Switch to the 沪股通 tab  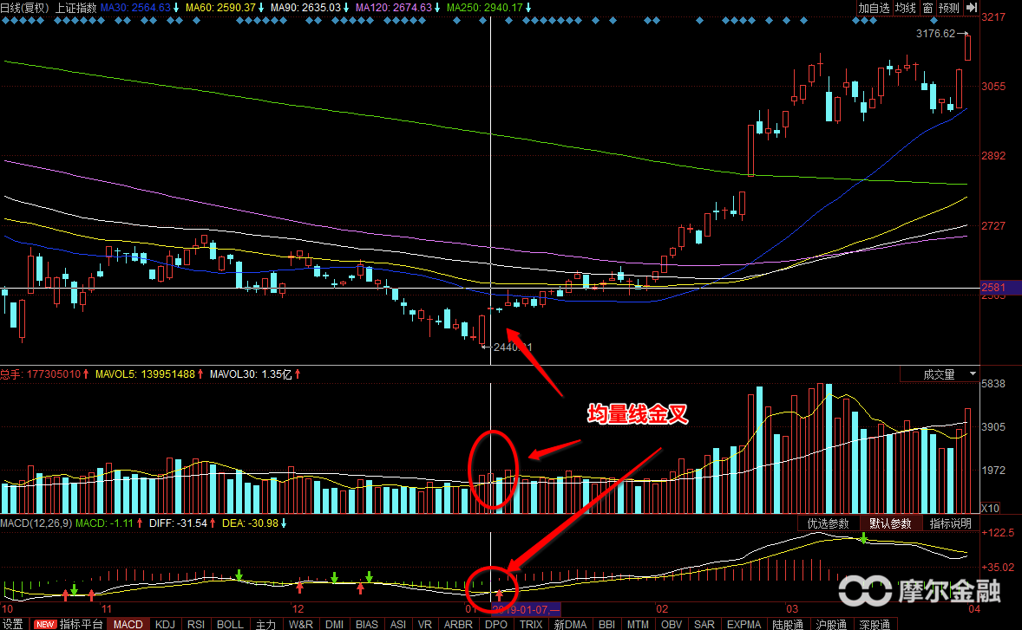click(831, 624)
